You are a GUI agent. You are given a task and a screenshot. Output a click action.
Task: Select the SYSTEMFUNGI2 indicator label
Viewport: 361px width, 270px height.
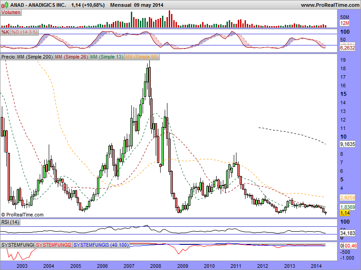click(x=53, y=245)
